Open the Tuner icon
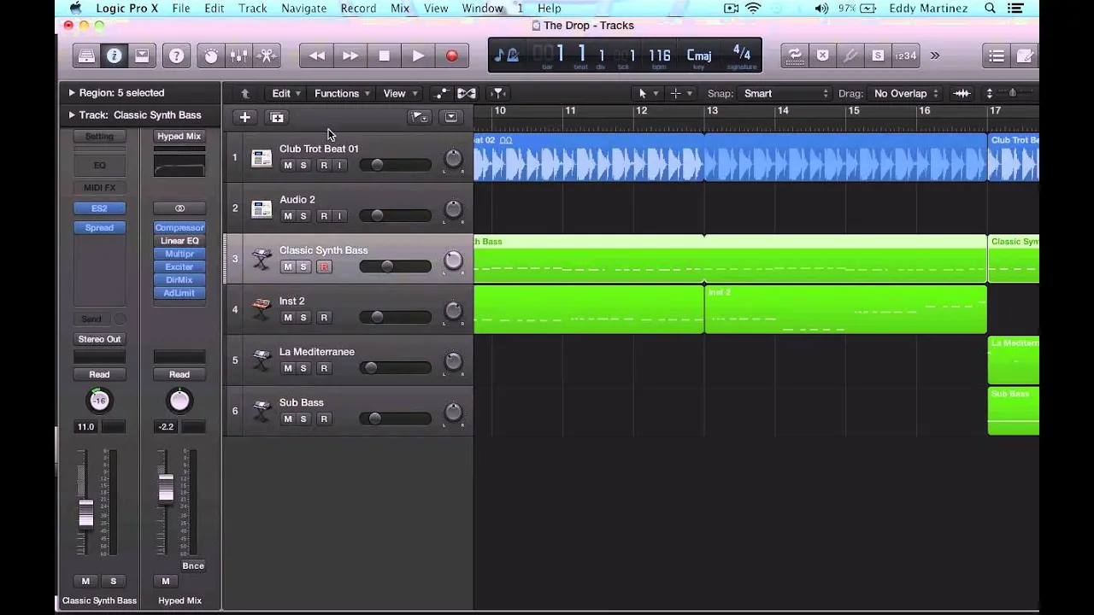 click(850, 56)
